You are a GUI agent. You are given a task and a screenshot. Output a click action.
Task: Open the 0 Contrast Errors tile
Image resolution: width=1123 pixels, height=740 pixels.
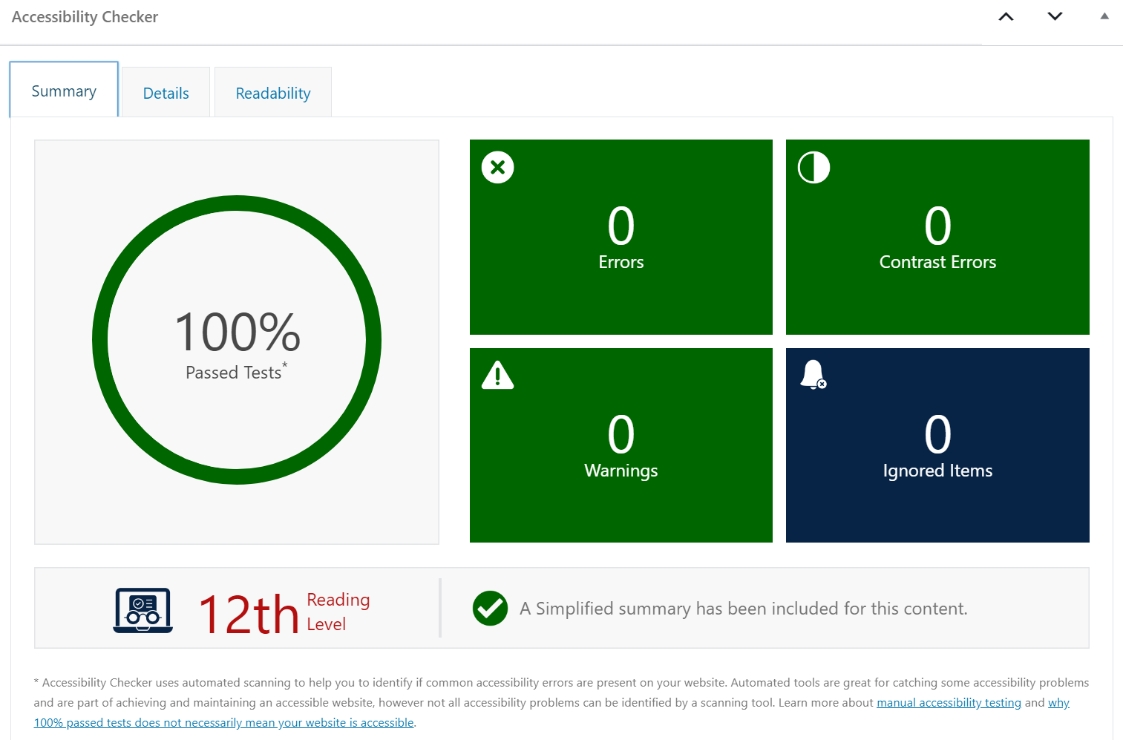coord(937,237)
